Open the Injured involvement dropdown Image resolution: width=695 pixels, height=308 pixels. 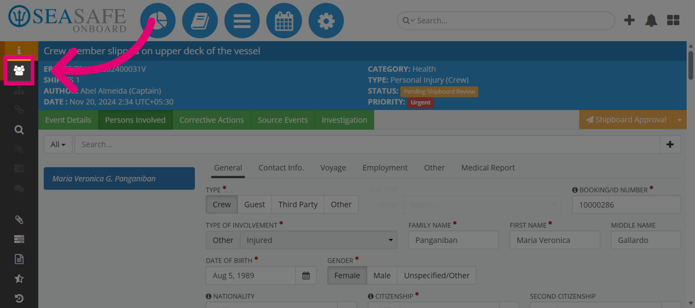pyautogui.click(x=319, y=240)
